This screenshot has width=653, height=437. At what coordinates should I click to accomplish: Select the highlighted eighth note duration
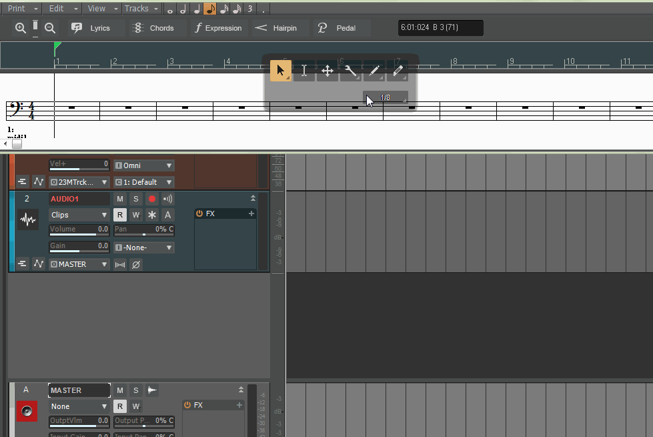(x=210, y=9)
